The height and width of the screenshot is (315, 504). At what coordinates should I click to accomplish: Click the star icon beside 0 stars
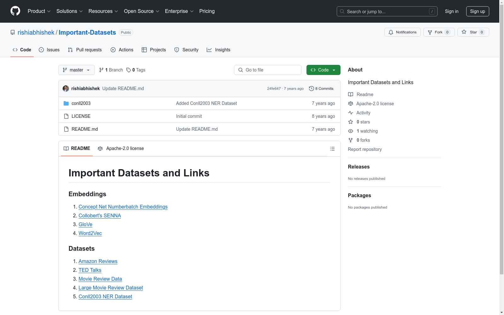[351, 122]
